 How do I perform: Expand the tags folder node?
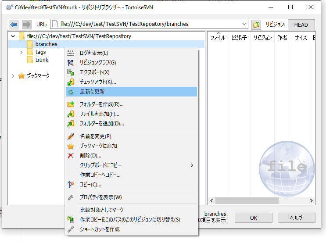pyautogui.click(x=21, y=52)
